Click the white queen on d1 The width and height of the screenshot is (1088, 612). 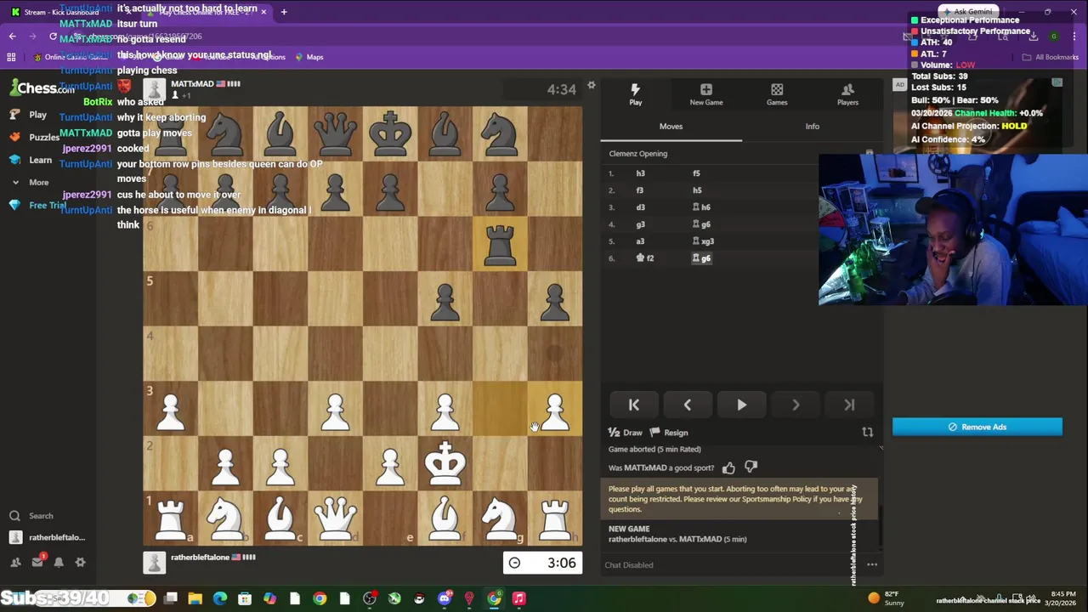point(335,518)
